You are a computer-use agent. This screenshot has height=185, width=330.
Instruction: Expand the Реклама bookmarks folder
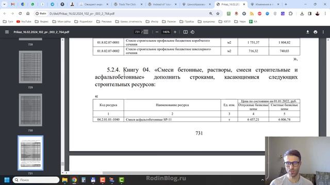click(x=104, y=22)
